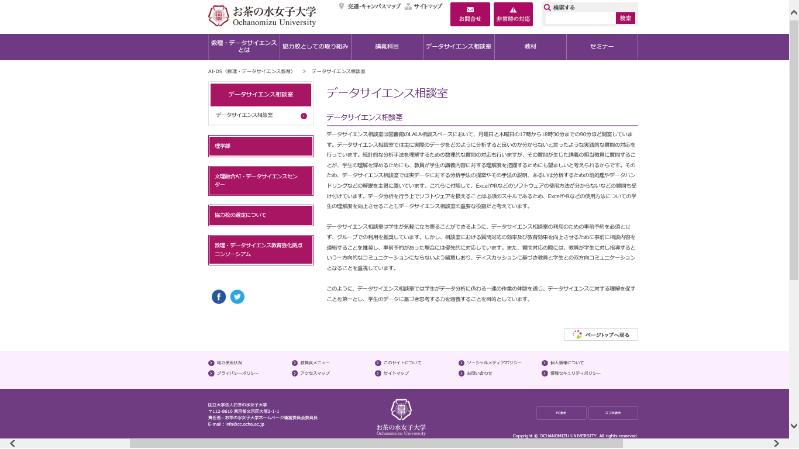799x449 pixels.
Task: Click the データサイエンス相談室 sidebar heading
Action: 261,95
